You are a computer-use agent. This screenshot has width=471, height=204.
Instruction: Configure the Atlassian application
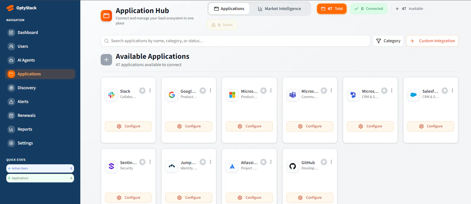point(249,198)
